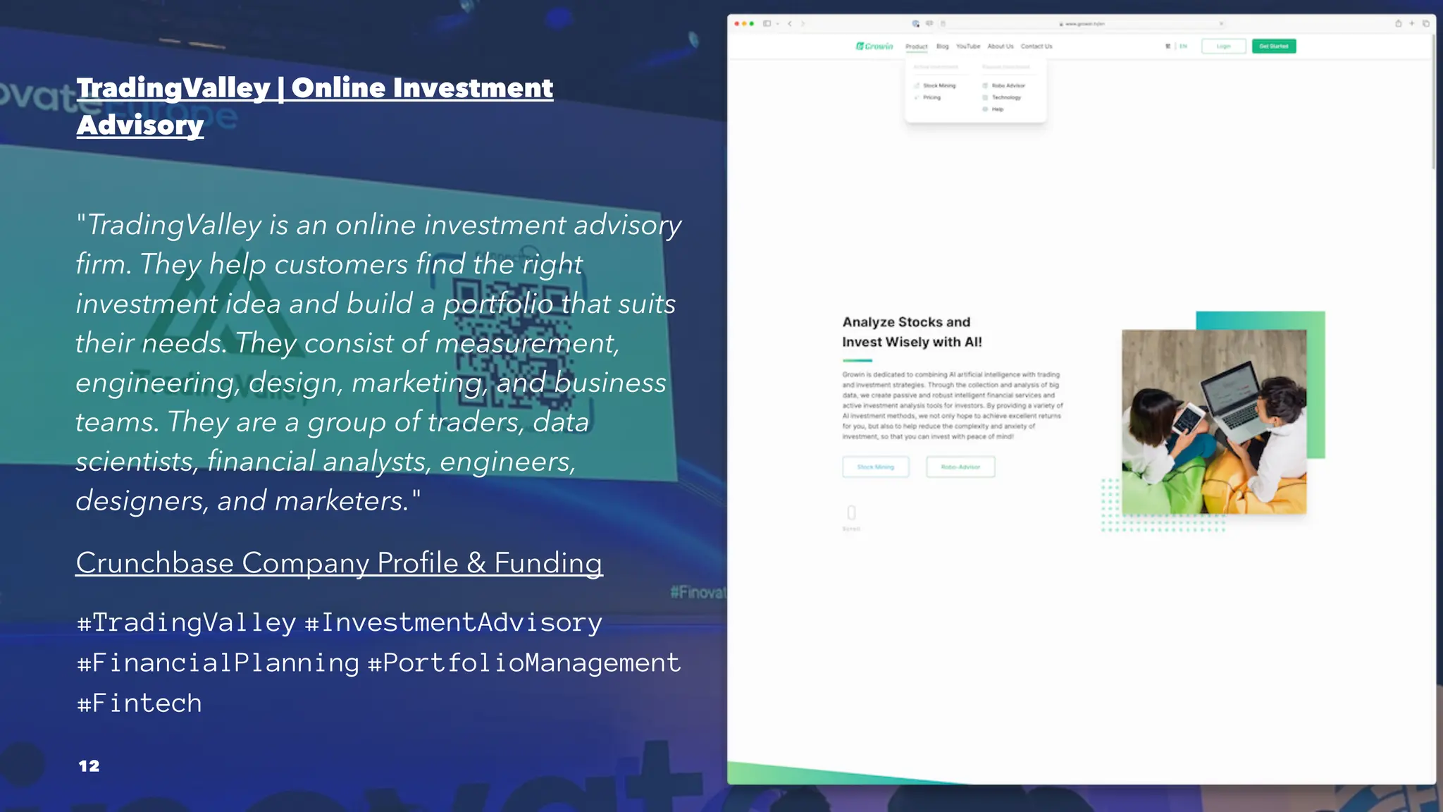
Task: Click the green Get Started button
Action: point(1274,47)
